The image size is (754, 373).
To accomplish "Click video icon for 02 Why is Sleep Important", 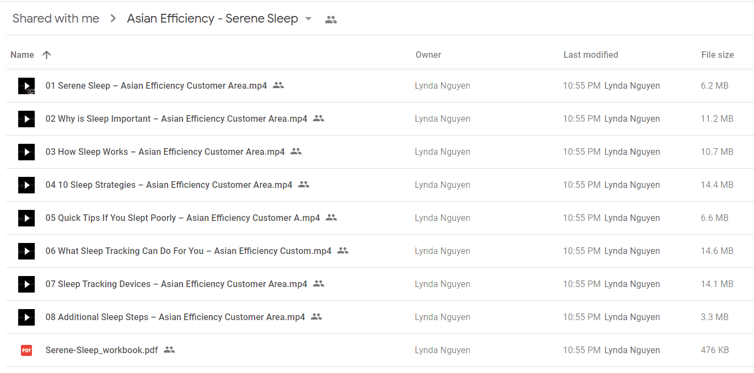I will coord(26,119).
